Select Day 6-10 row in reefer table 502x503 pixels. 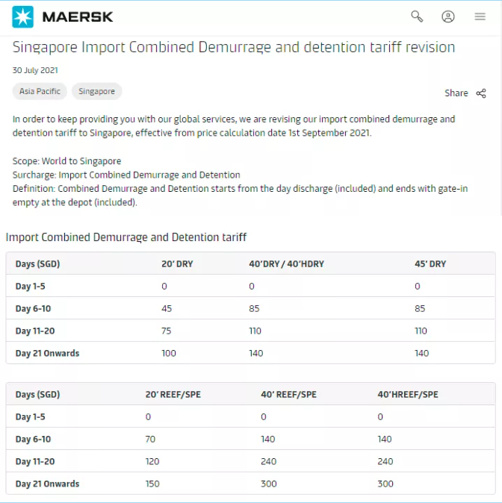click(x=250, y=439)
